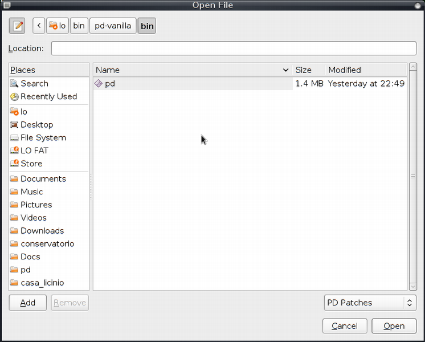Open the Downloads bookmark
Viewport: 425px width, 342px height.
click(49, 231)
